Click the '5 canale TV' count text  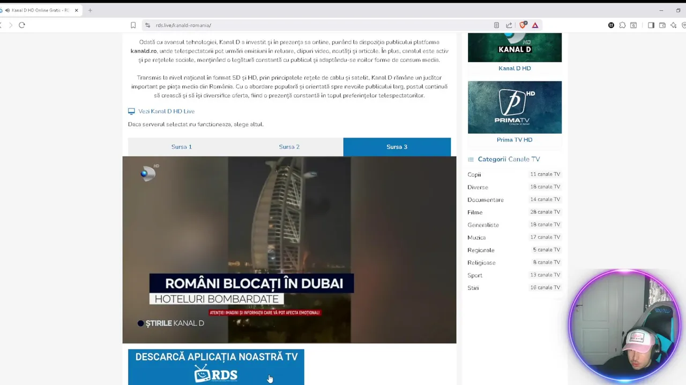(547, 250)
